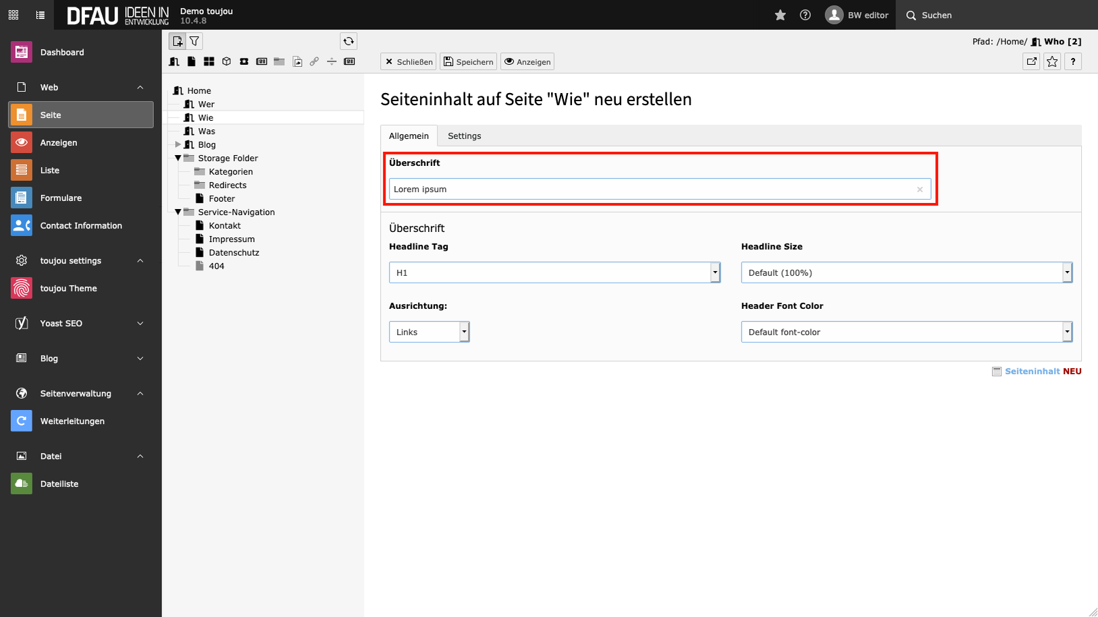Open the Dateiliste module
Viewport: 1098px width, 617px height.
59,483
